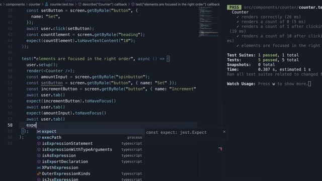
Task: Click the user.setup() line
Action: click(x=42, y=65)
